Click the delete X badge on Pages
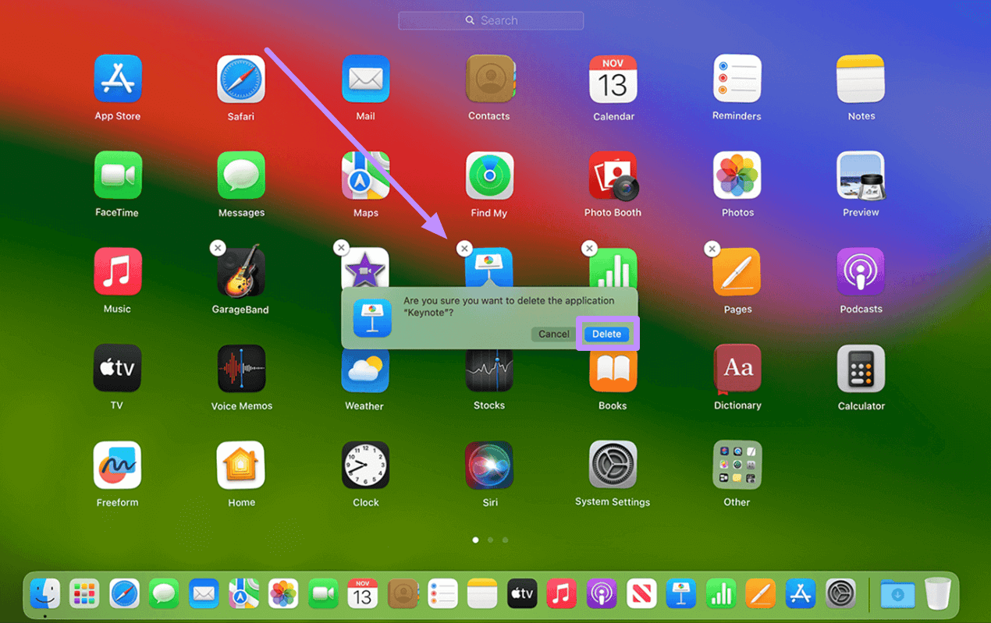Screen dimensions: 991x623 click(x=712, y=248)
